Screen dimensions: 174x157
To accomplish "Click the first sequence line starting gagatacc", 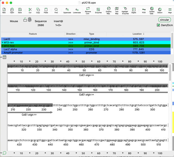I will tap(88, 66).
